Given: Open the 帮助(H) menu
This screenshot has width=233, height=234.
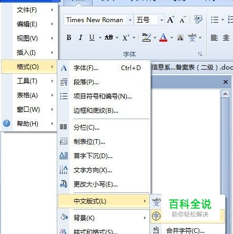Looking at the screenshot, I should coord(29,124).
